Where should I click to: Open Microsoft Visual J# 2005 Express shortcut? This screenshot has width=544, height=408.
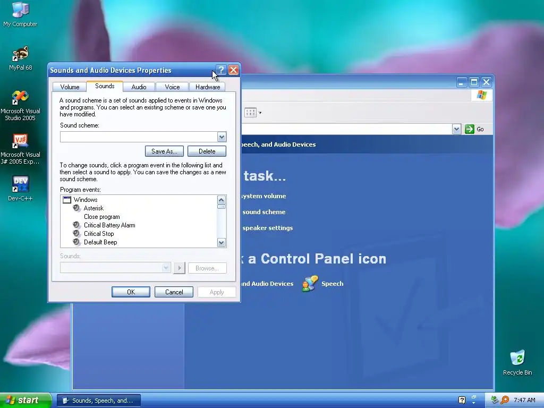tap(20, 149)
